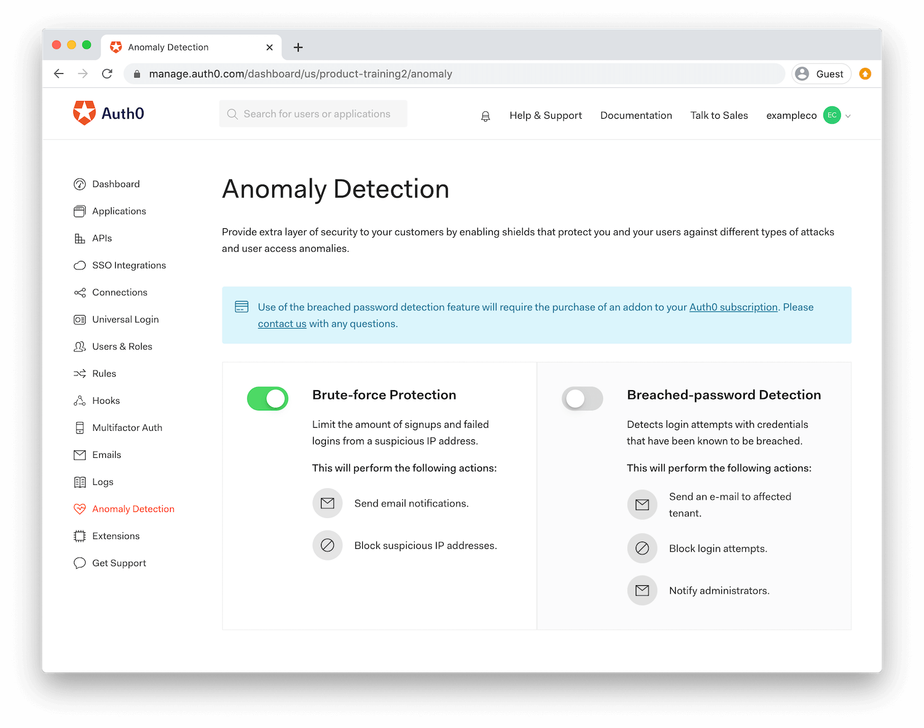Open a new browser tab
The width and height of the screenshot is (924, 728).
click(x=298, y=47)
